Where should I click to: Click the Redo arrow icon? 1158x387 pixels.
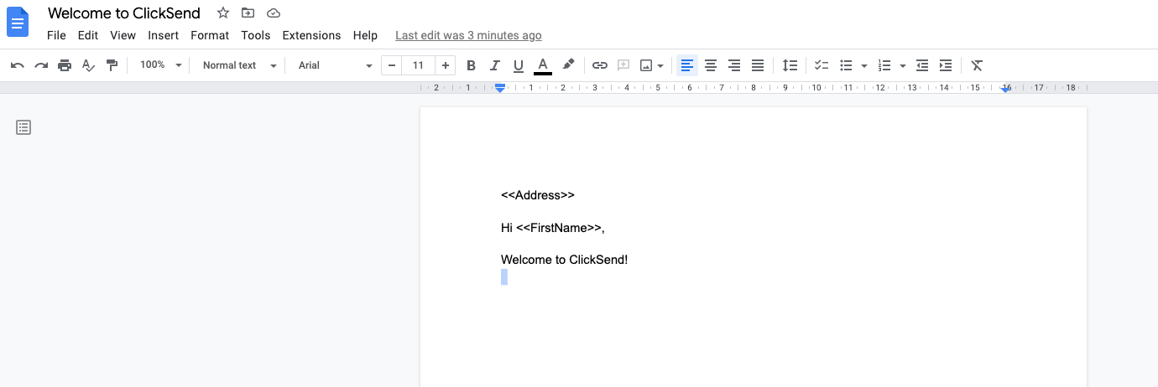click(x=41, y=65)
